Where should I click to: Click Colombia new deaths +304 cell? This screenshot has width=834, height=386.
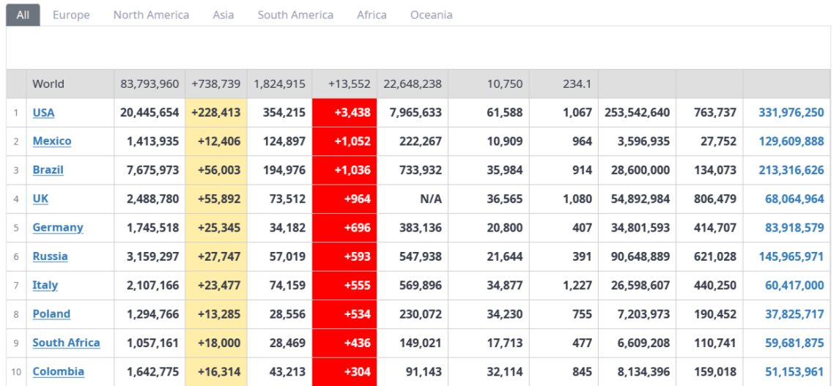click(344, 371)
